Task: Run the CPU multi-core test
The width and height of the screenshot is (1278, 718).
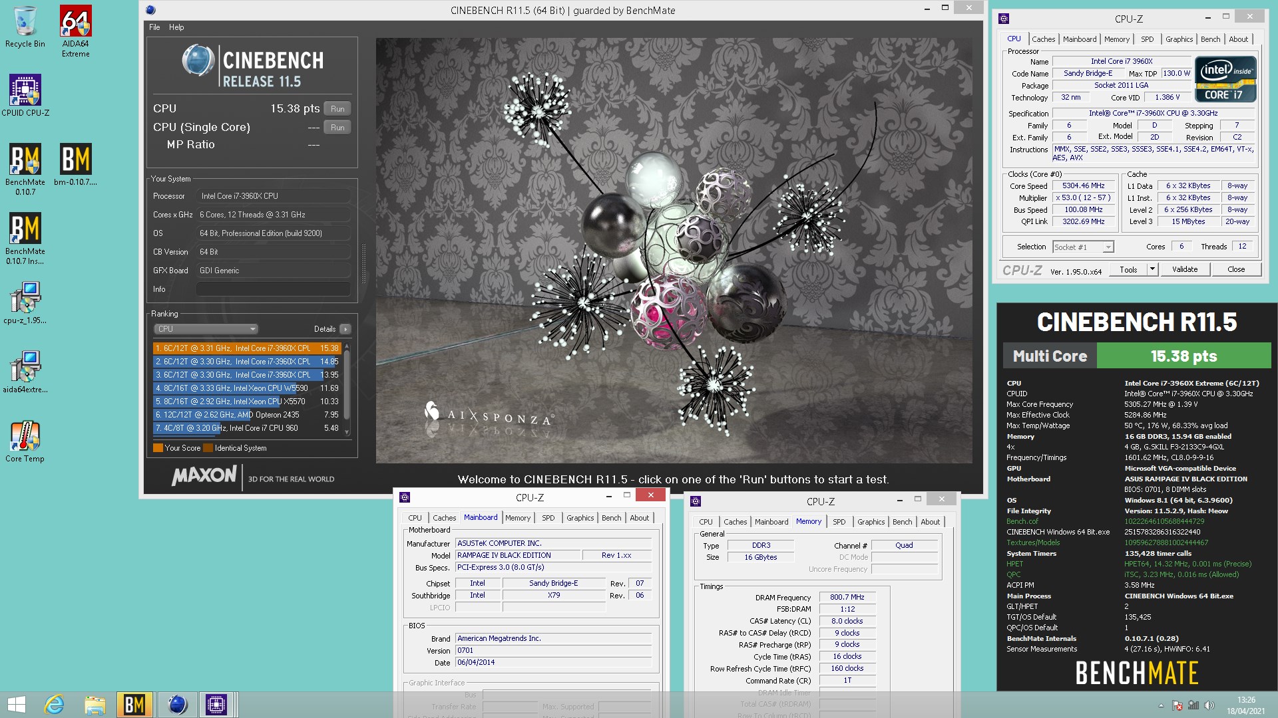Action: [337, 108]
